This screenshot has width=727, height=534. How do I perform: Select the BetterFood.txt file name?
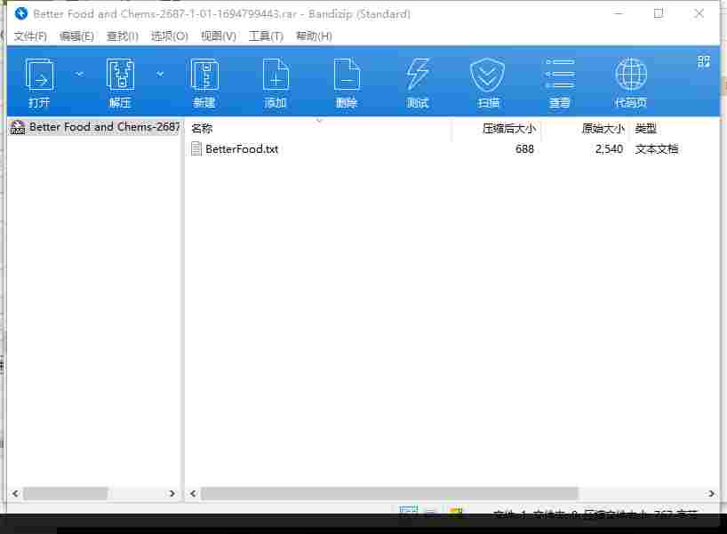(242, 148)
